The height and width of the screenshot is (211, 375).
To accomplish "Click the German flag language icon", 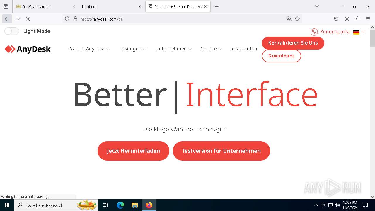I will click(356, 32).
